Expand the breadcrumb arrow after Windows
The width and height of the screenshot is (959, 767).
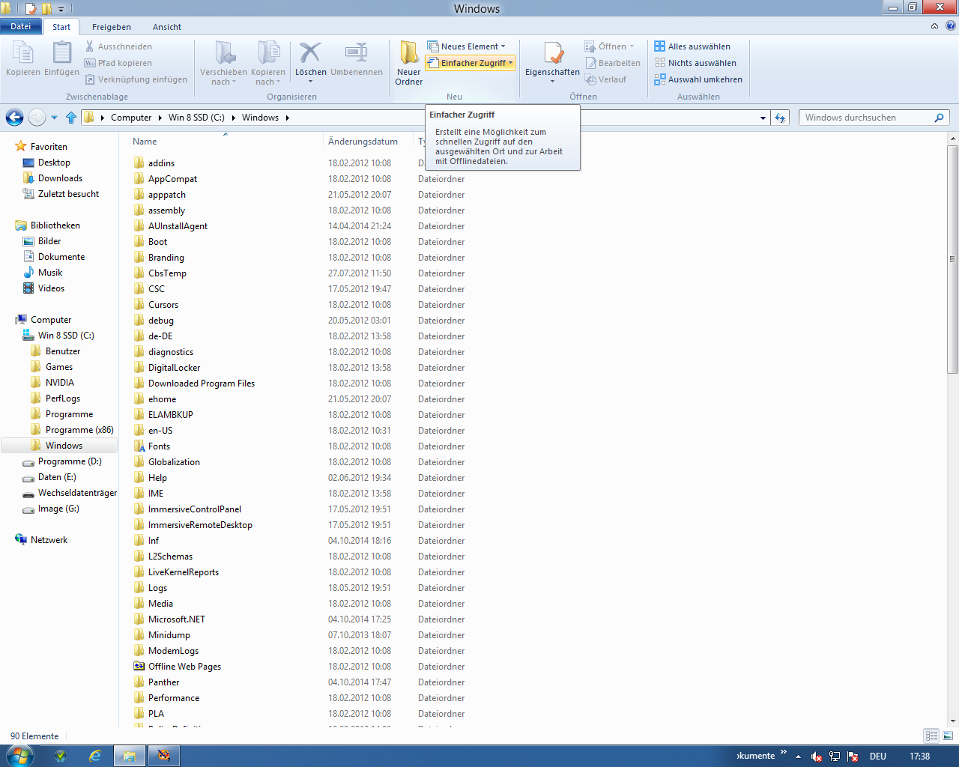pos(287,118)
